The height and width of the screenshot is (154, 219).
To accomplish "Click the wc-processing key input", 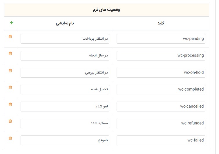I will pyautogui.click(x=161, y=56).
